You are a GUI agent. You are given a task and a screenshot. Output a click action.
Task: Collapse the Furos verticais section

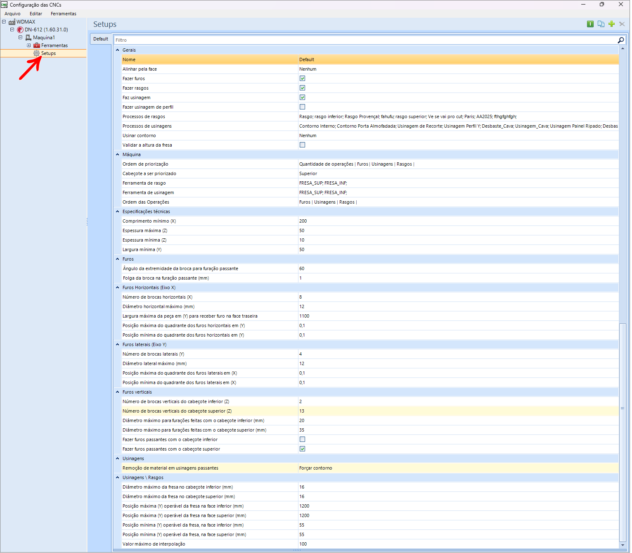[x=118, y=392]
